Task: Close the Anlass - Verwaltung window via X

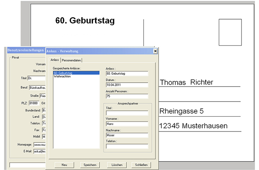Action: [x=155, y=51]
